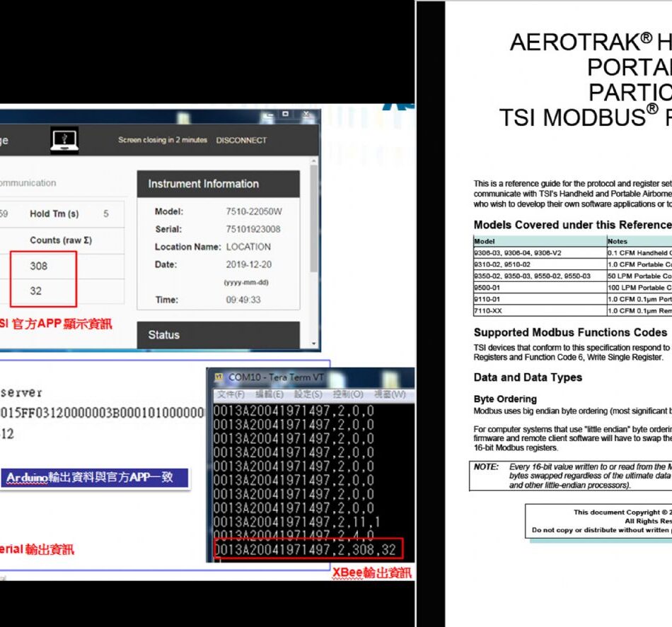This screenshot has width=672, height=627.
Task: Open the 設定(S) menu in Tera Term
Action: pyautogui.click(x=308, y=394)
